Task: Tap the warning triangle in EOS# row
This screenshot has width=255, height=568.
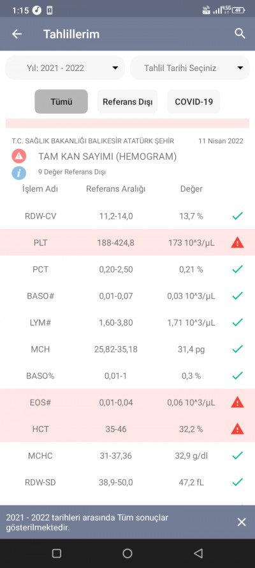Action: tap(237, 402)
